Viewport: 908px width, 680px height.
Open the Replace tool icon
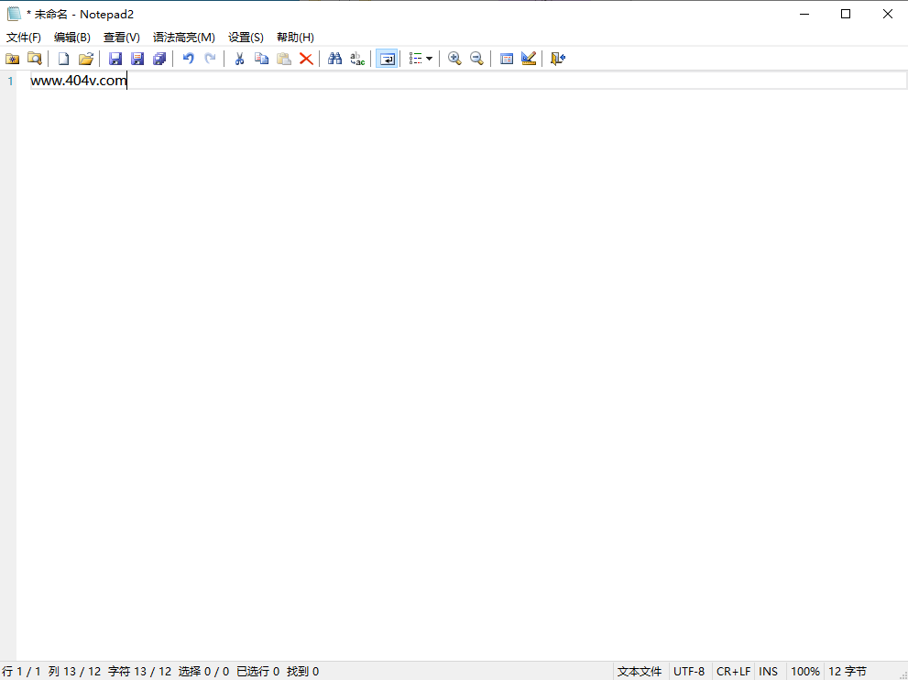tap(356, 58)
